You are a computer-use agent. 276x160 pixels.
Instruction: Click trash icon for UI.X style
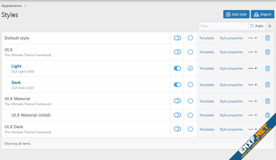(x=267, y=52)
